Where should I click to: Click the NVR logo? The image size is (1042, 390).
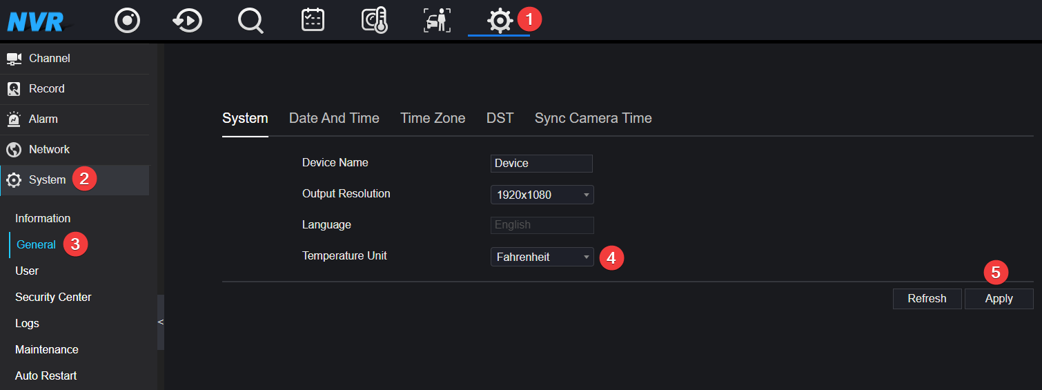pos(37,21)
